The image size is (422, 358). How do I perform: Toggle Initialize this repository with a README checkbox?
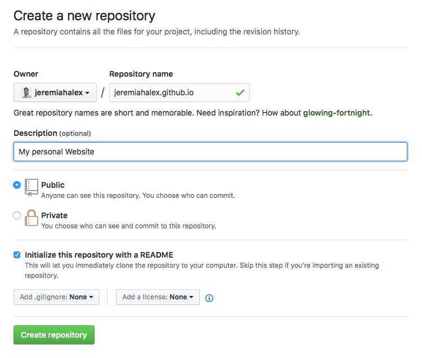coord(17,255)
